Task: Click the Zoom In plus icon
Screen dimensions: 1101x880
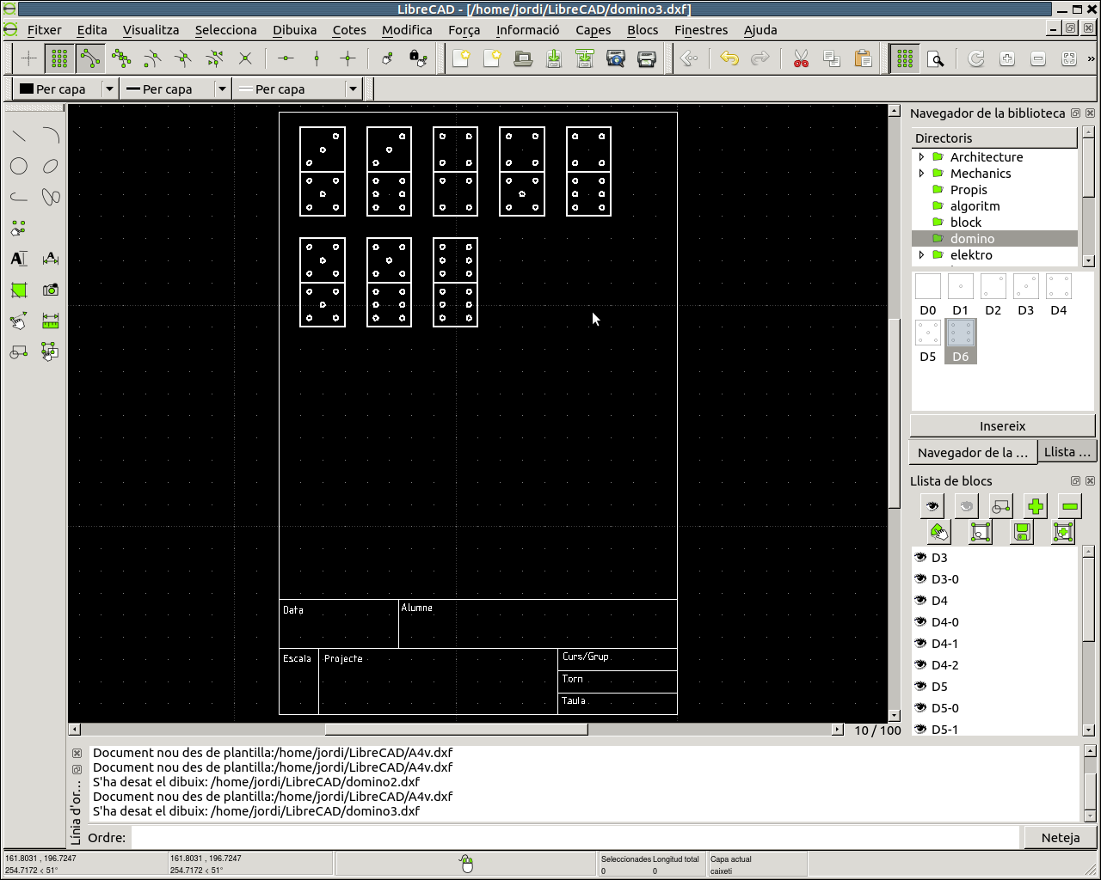Action: click(x=1007, y=58)
